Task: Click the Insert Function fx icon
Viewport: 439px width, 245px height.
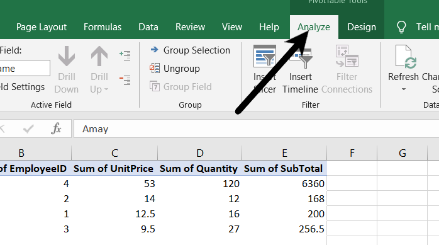Action: point(56,128)
